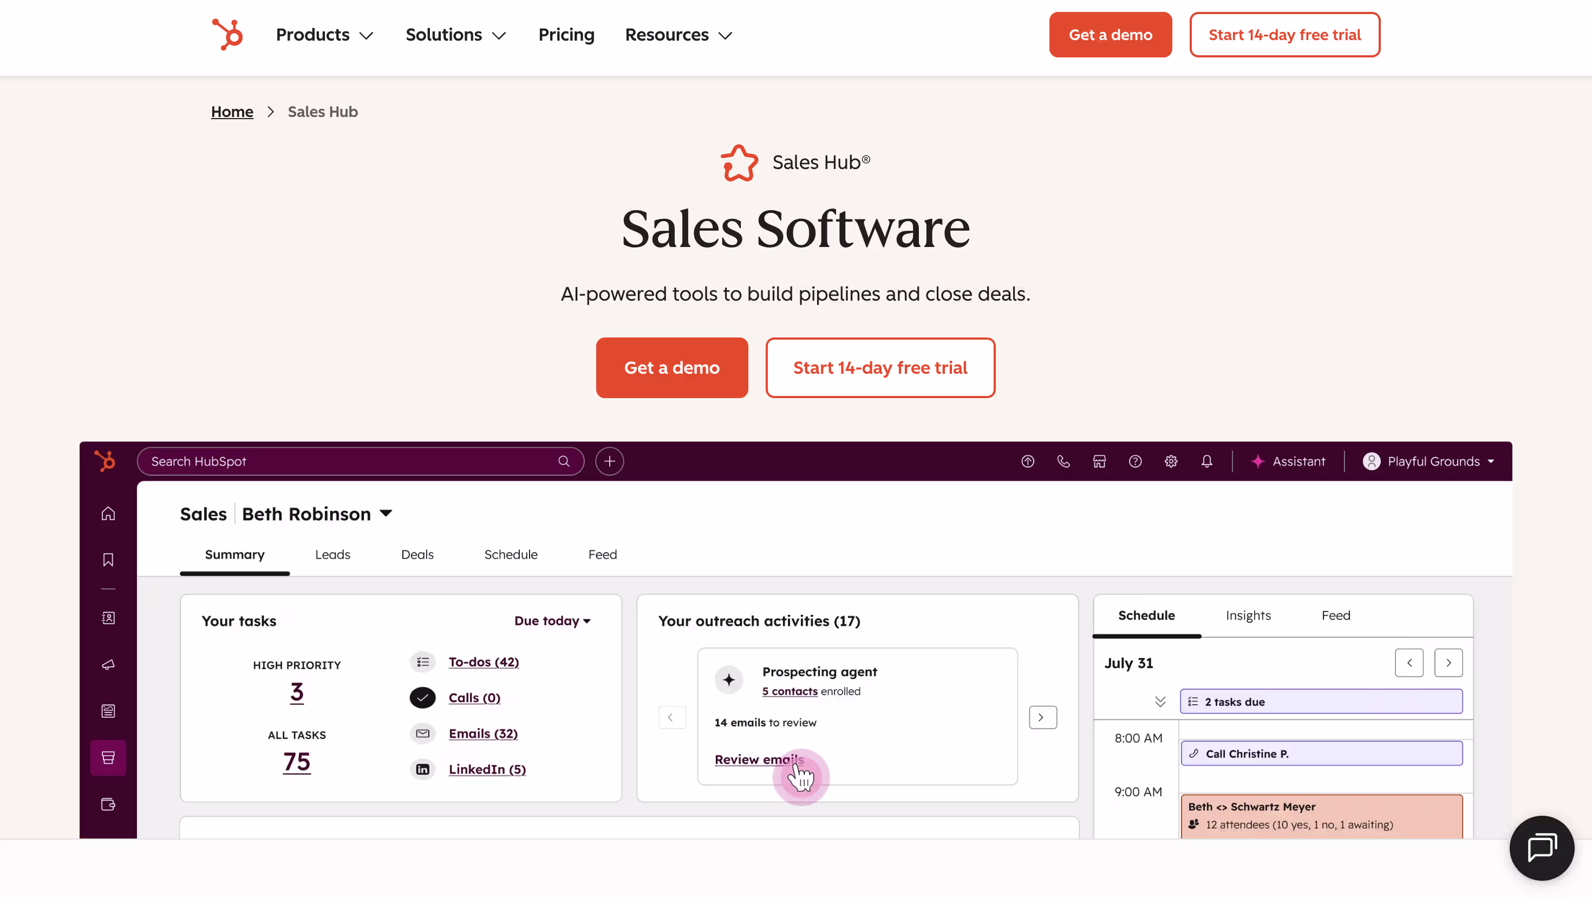The width and height of the screenshot is (1592, 897).
Task: Select the CRM contacts icon in the sidebar
Action: (108, 617)
